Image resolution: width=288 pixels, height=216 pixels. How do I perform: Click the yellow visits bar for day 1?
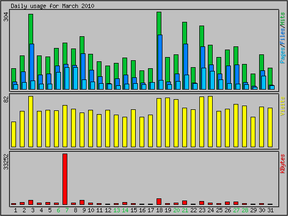point(13,134)
